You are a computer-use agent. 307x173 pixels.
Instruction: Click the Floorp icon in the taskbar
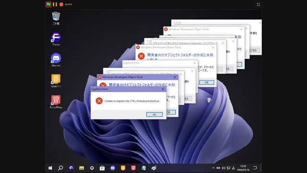click(71, 168)
